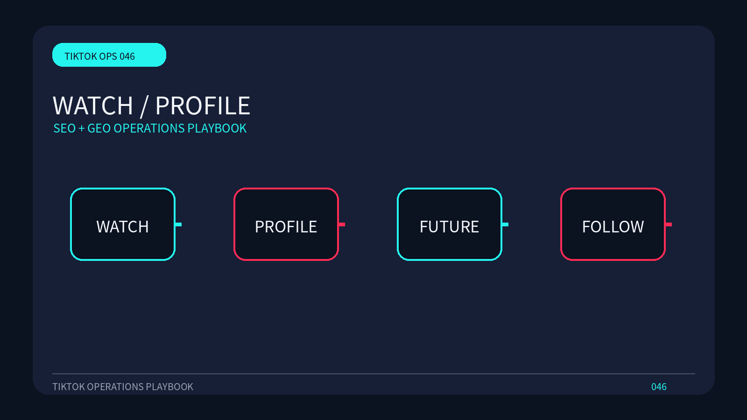Click the cyan connector on WATCH box

(178, 224)
